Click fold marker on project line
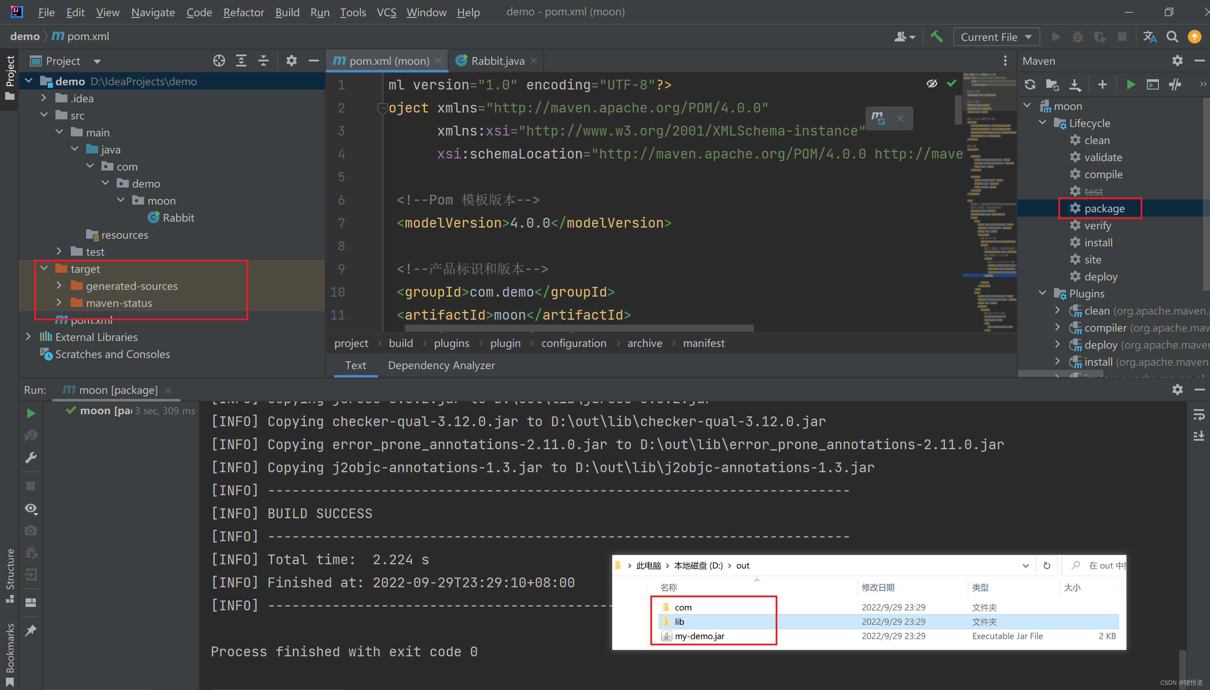This screenshot has height=690, width=1210. [382, 109]
